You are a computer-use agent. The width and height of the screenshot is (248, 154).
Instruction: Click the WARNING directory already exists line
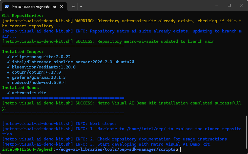click(x=122, y=23)
